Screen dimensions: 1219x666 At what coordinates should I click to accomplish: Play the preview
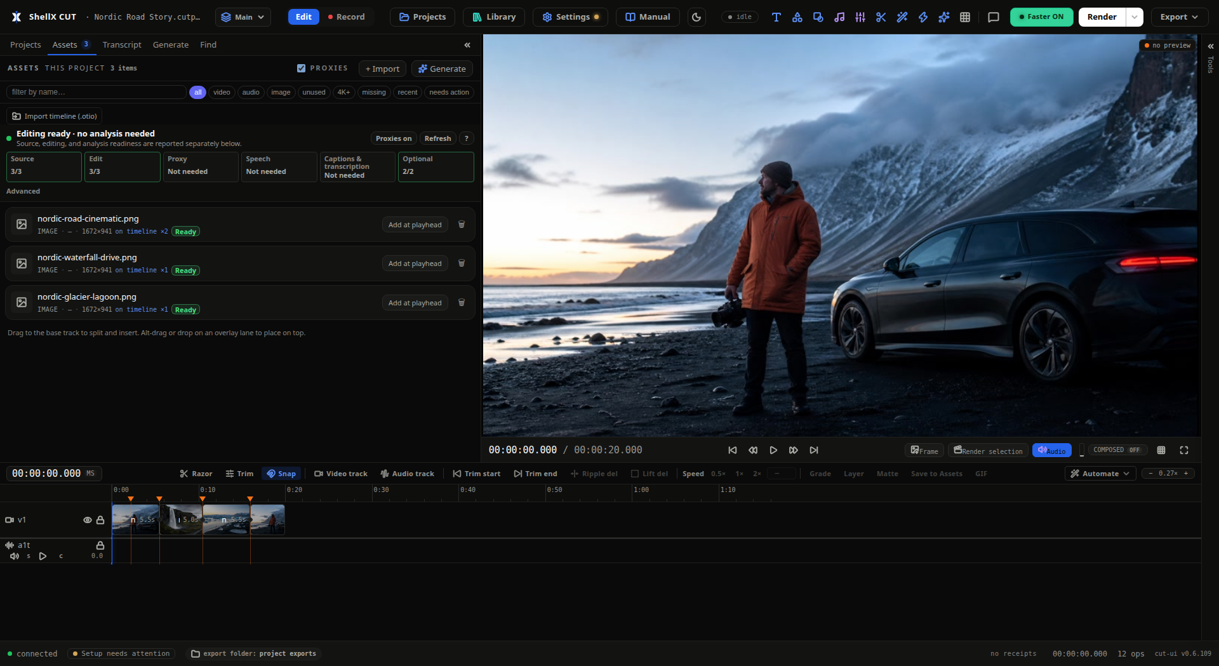[773, 450]
